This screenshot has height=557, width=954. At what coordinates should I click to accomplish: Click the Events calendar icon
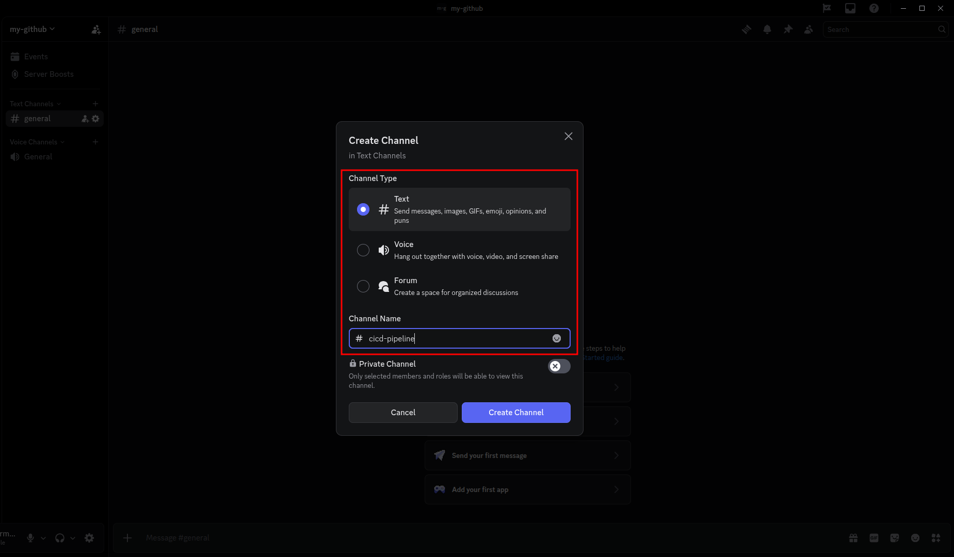click(x=15, y=57)
